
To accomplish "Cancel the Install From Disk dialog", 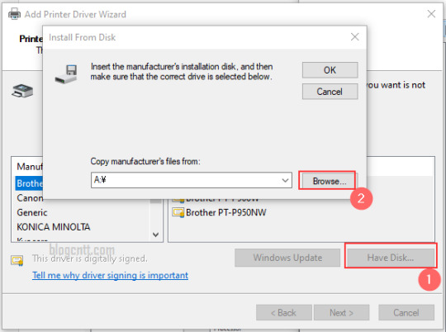I will click(330, 92).
